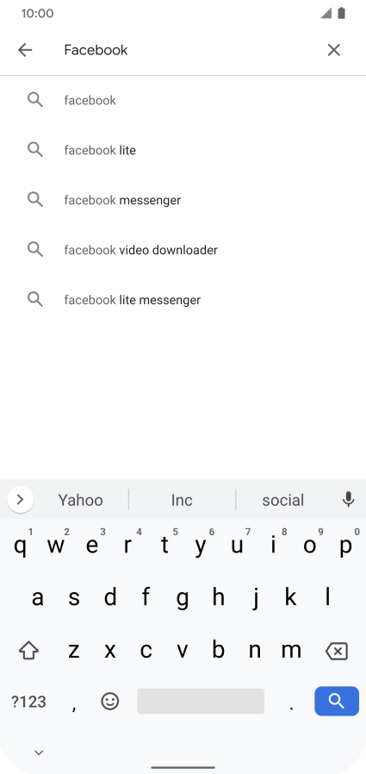Open the emoji keyboard
Viewport: 366px width, 774px height.
[x=110, y=701]
